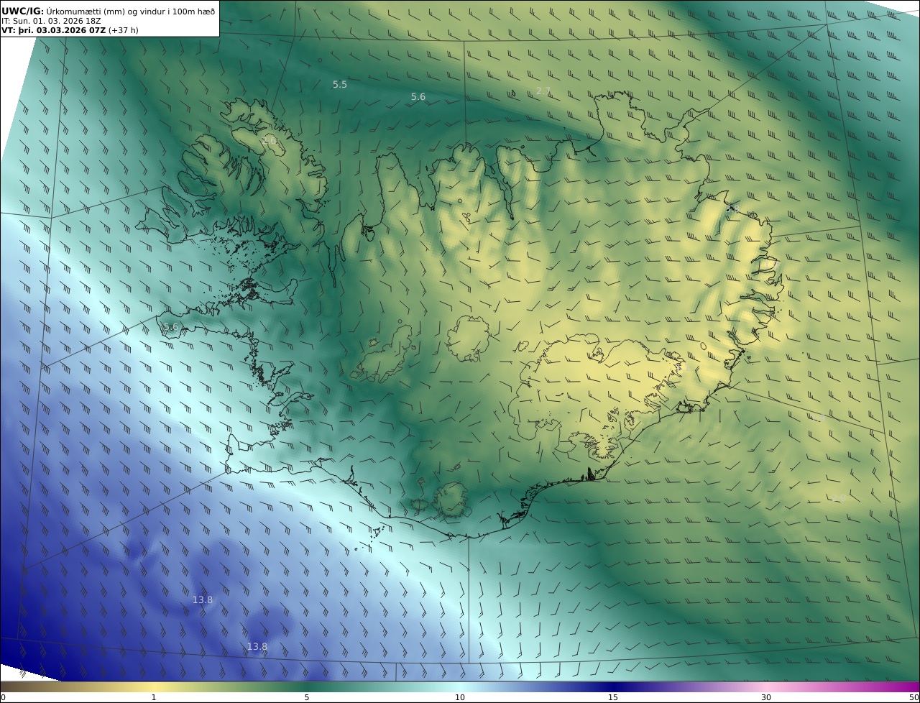Click the colorbar tick label 50

pos(914,697)
